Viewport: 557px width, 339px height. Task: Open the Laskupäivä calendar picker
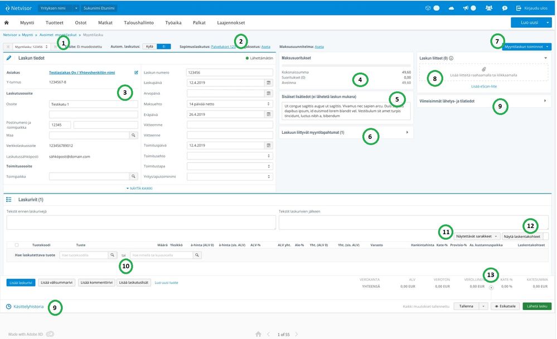(268, 83)
